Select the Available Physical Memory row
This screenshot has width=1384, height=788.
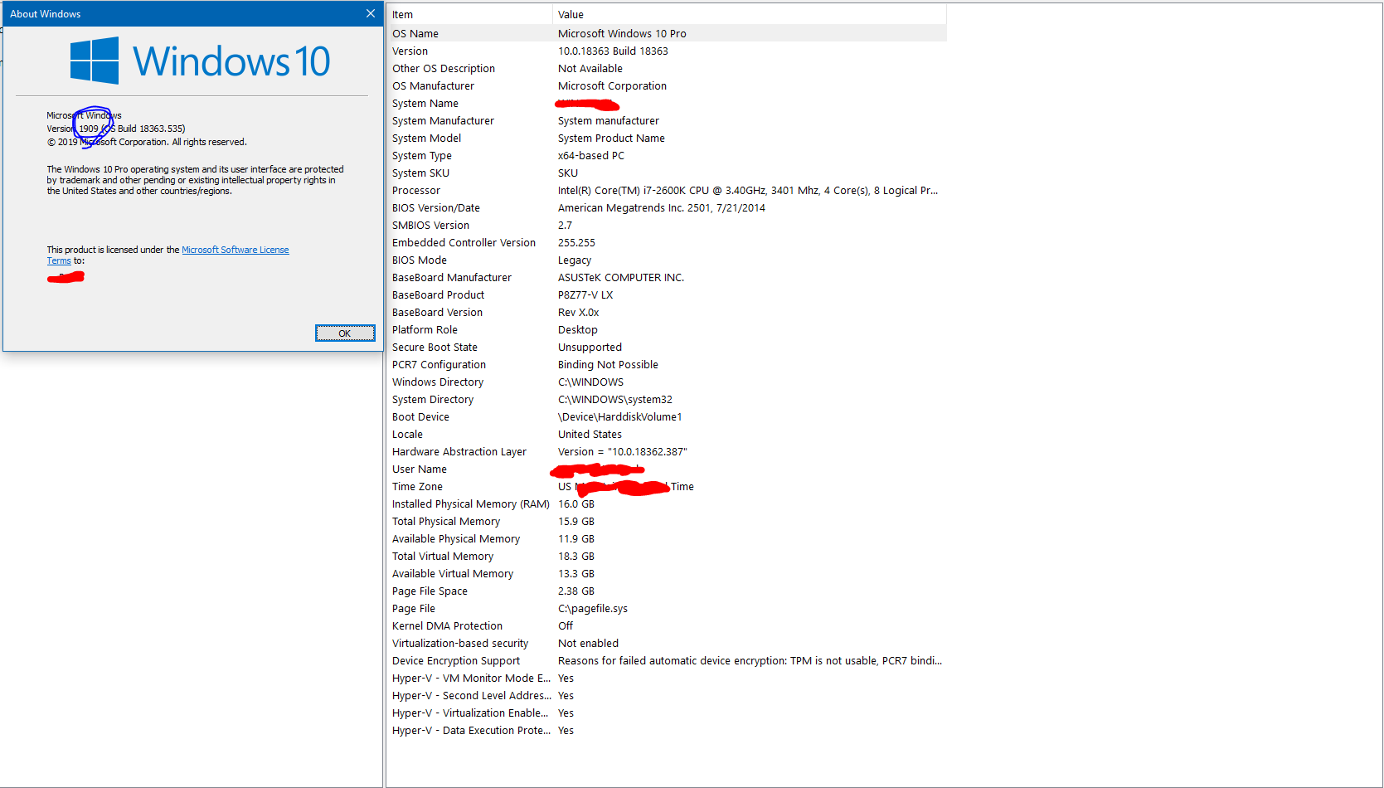667,538
